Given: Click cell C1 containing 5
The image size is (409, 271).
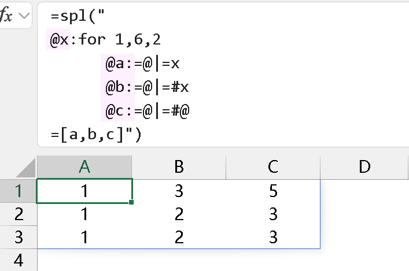Looking at the screenshot, I should [273, 191].
